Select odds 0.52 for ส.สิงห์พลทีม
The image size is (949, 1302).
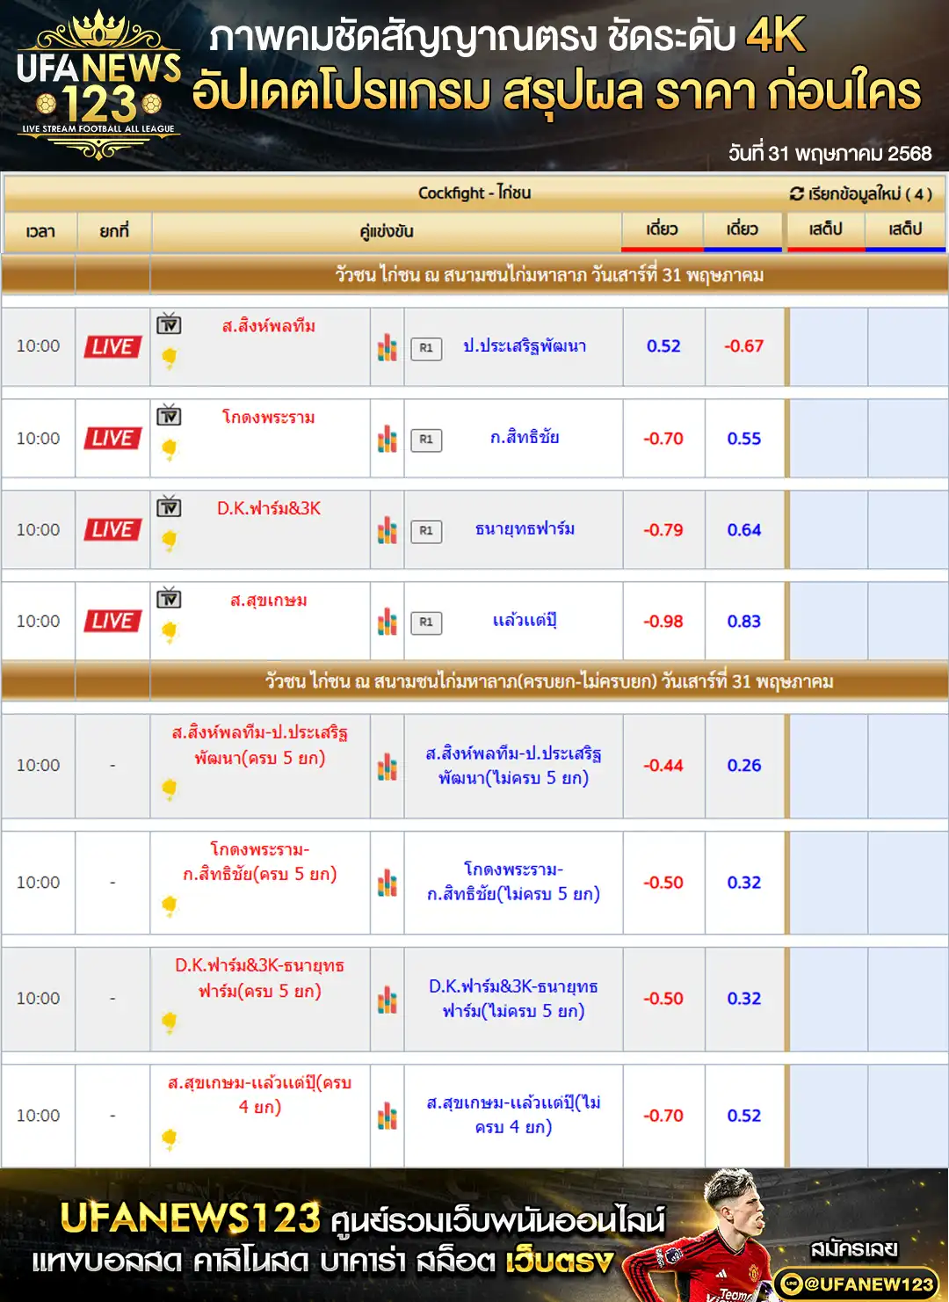pos(663,346)
